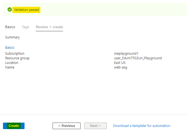Click the Location field label
The height and width of the screenshot is (131, 187).
(12, 63)
